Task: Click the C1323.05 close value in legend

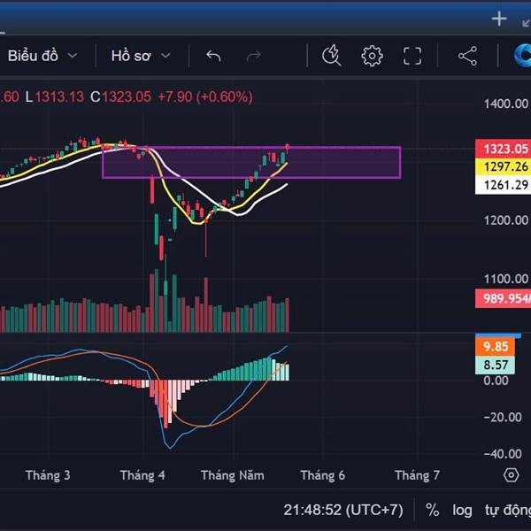Action: 120,96
